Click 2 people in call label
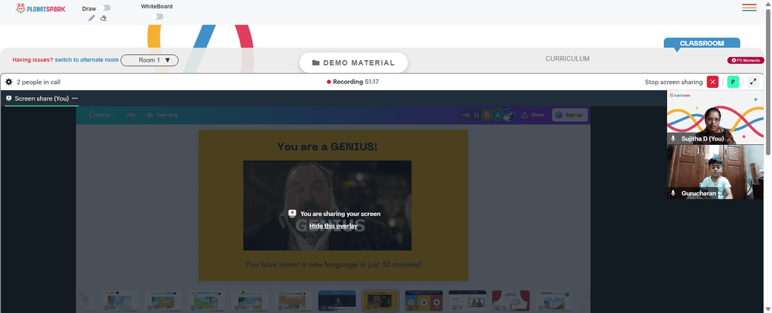Image resolution: width=772 pixels, height=313 pixels. tap(39, 82)
